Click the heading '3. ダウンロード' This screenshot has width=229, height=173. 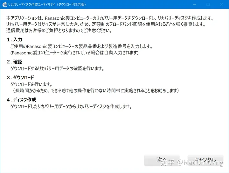(x=20, y=77)
